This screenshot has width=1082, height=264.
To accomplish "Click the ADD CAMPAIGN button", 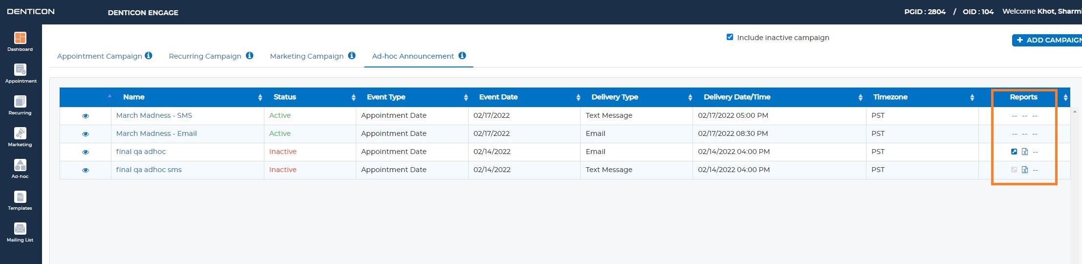I will pyautogui.click(x=1047, y=40).
